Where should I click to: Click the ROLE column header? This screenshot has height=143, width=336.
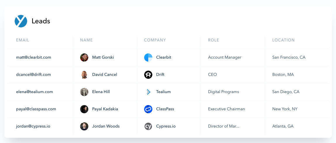click(214, 40)
